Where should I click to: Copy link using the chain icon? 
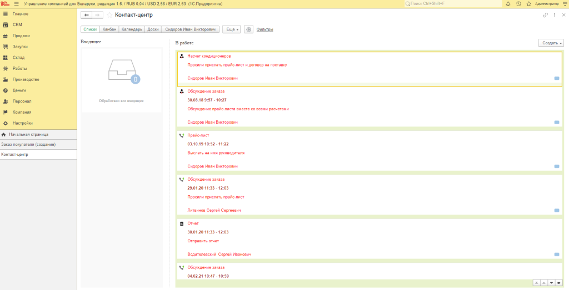(545, 15)
